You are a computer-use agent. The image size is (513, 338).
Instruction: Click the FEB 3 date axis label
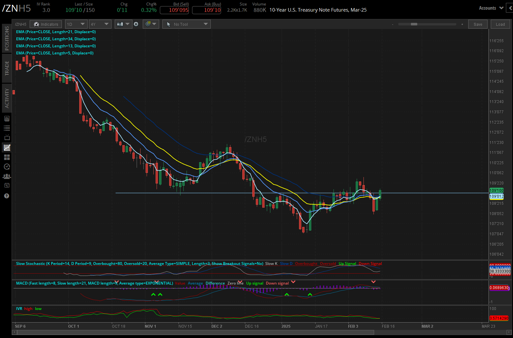pos(353,326)
